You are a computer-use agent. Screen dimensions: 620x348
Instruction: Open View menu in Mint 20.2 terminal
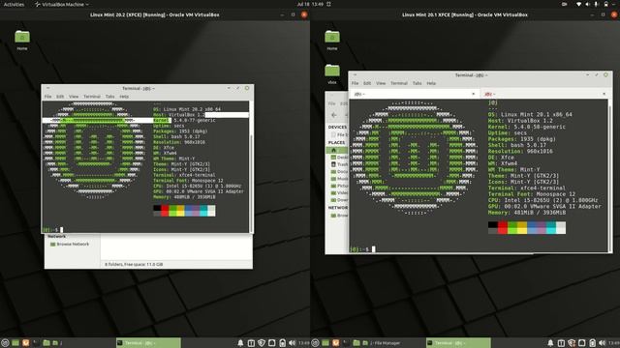tap(74, 97)
